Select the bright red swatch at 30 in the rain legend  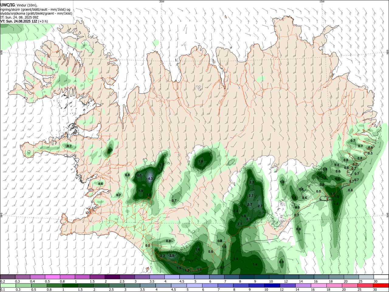(381, 286)
